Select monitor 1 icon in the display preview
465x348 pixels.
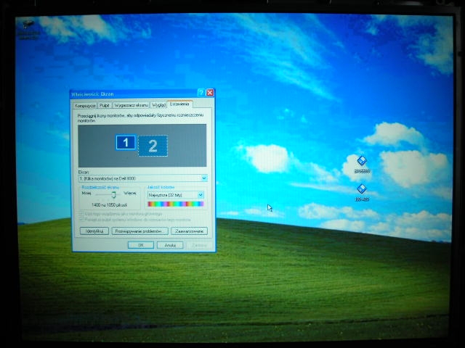tap(126, 142)
